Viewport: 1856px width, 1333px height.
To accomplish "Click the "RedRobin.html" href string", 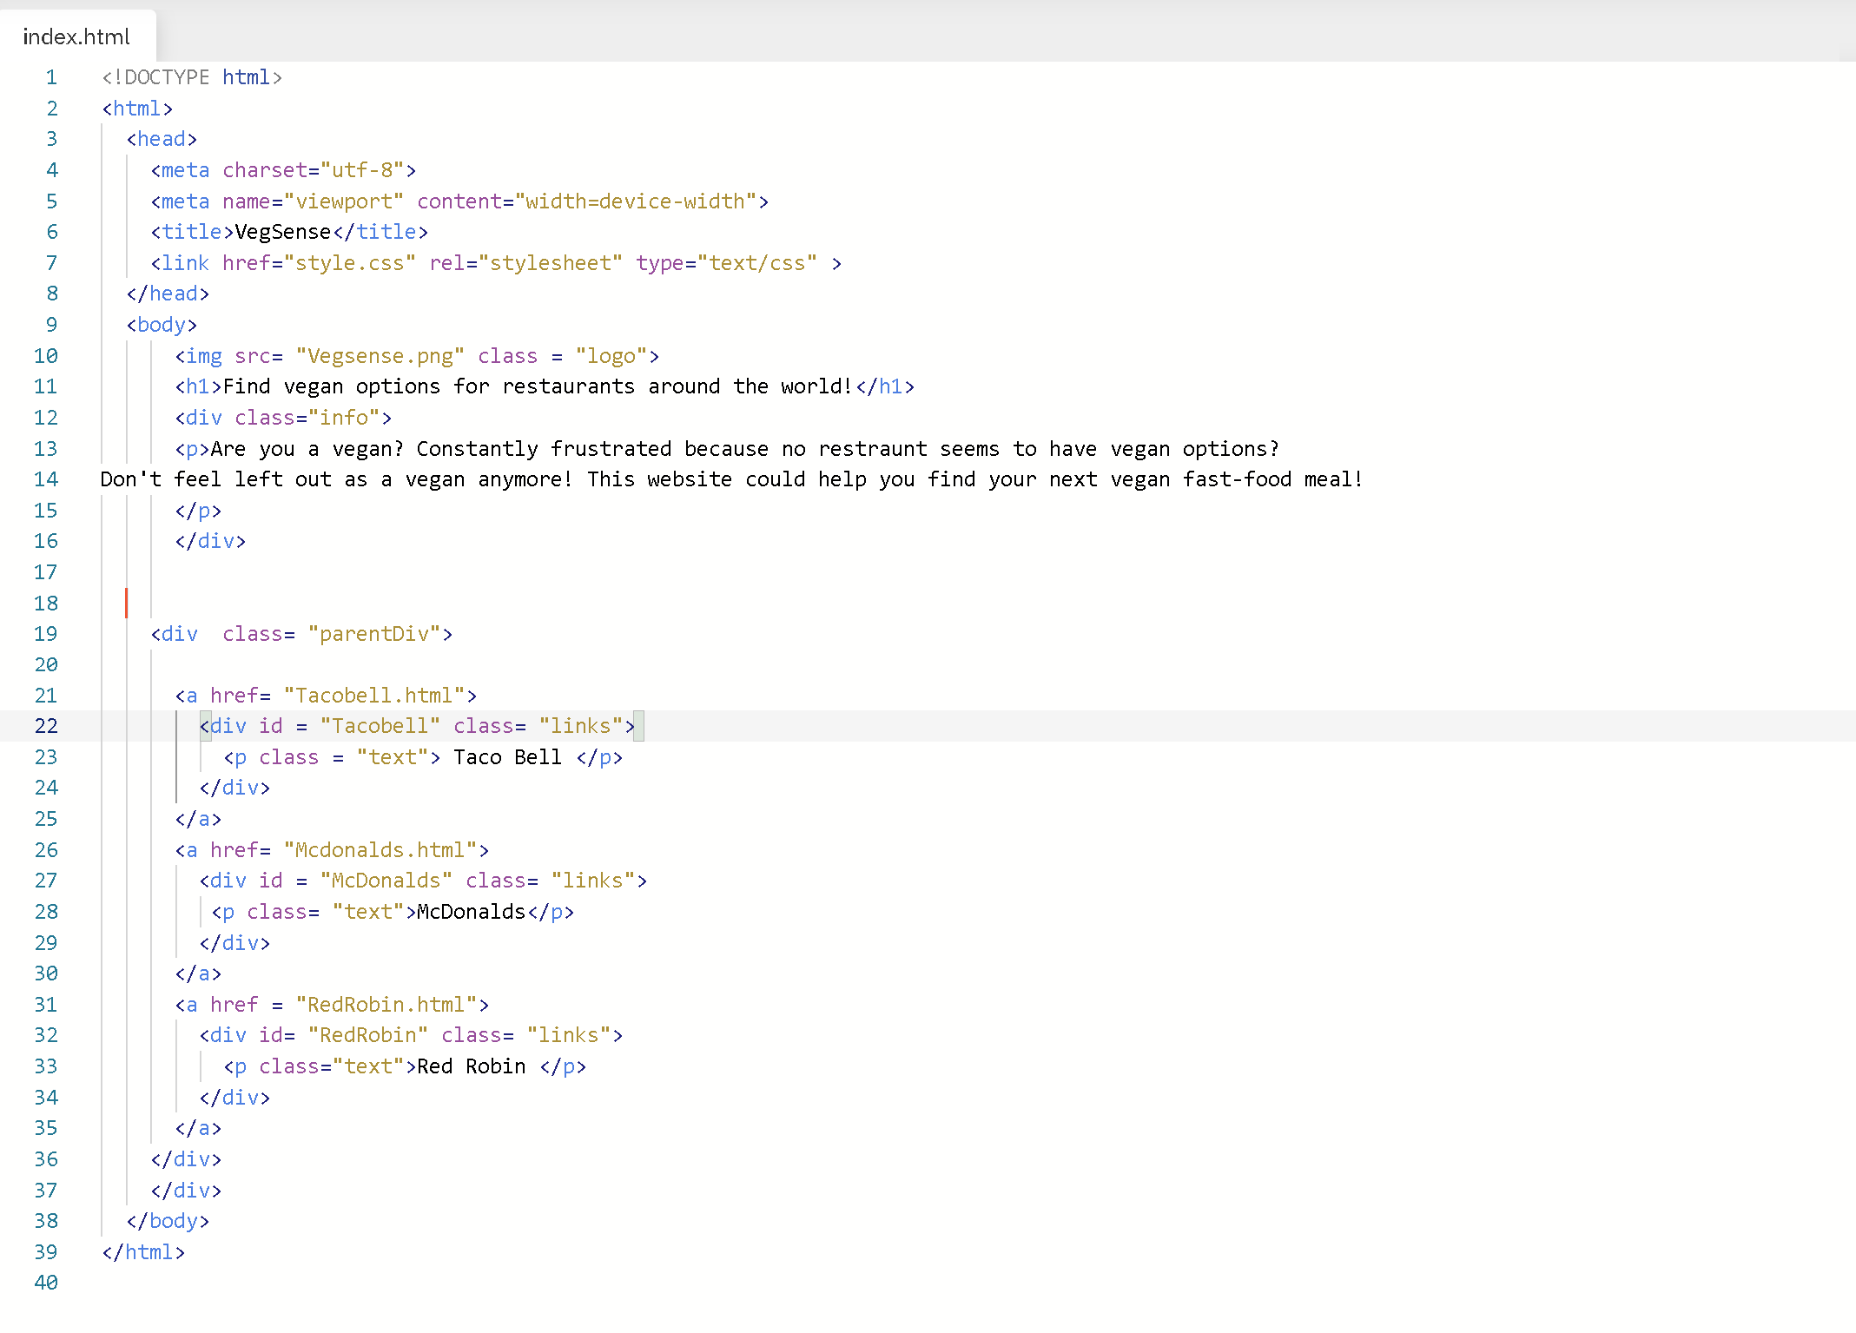I will (x=386, y=1005).
